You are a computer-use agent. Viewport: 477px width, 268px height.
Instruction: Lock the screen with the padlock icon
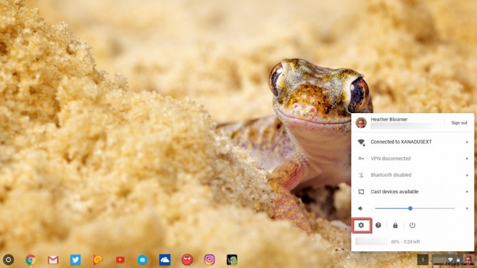(x=395, y=225)
